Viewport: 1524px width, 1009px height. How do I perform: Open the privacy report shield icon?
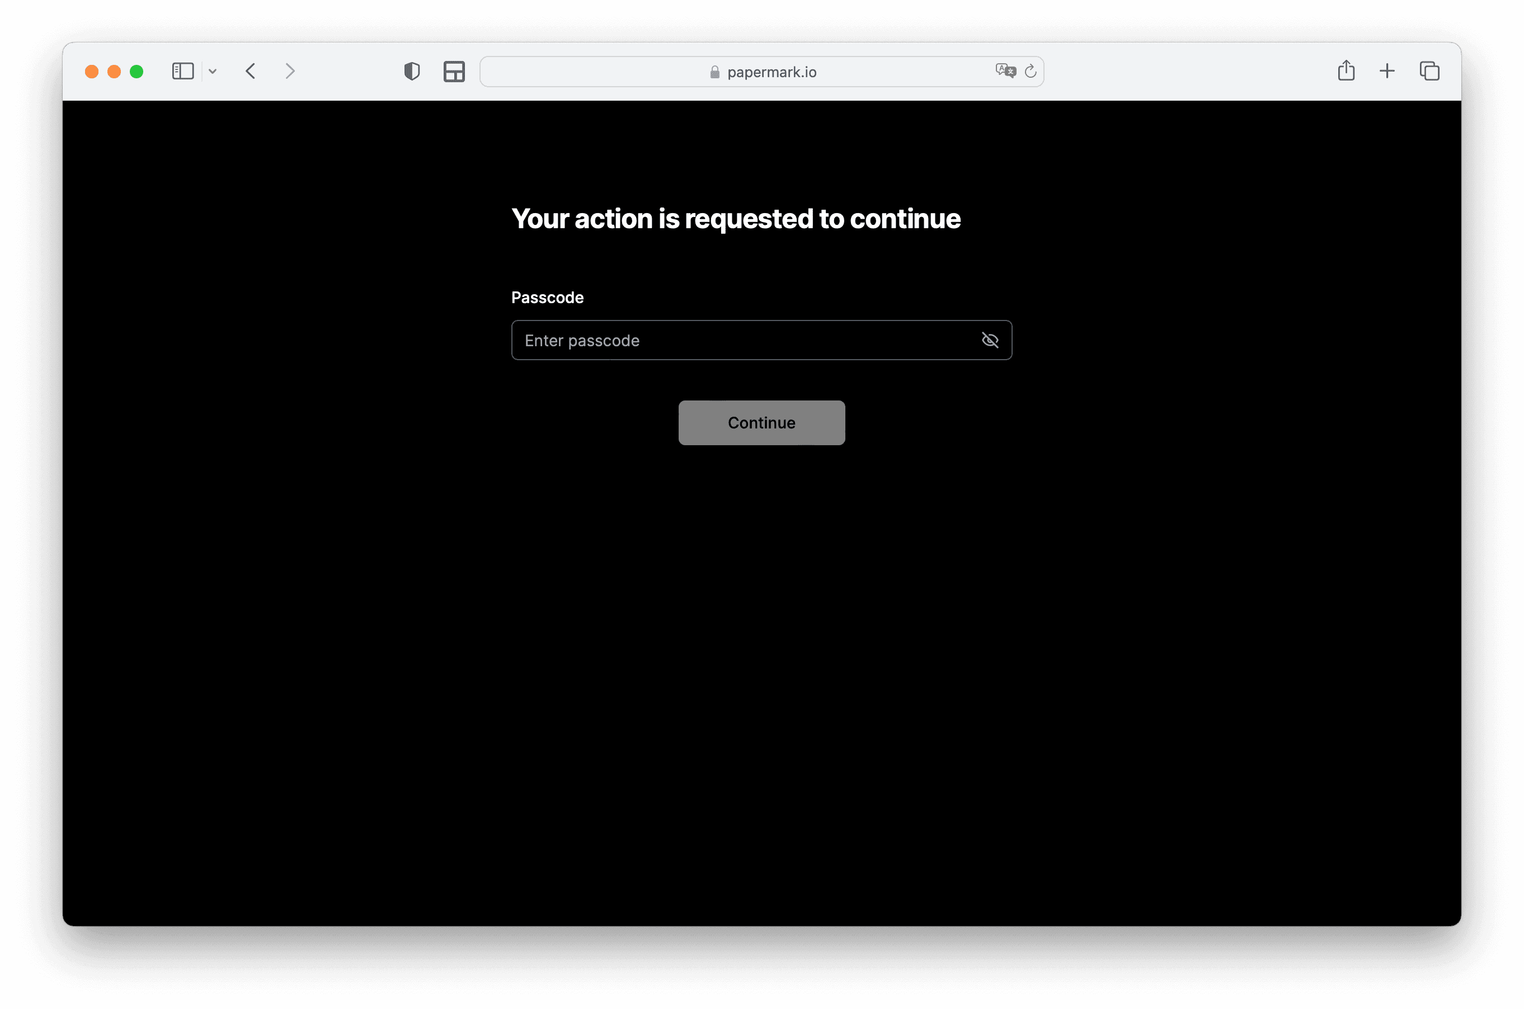(412, 71)
